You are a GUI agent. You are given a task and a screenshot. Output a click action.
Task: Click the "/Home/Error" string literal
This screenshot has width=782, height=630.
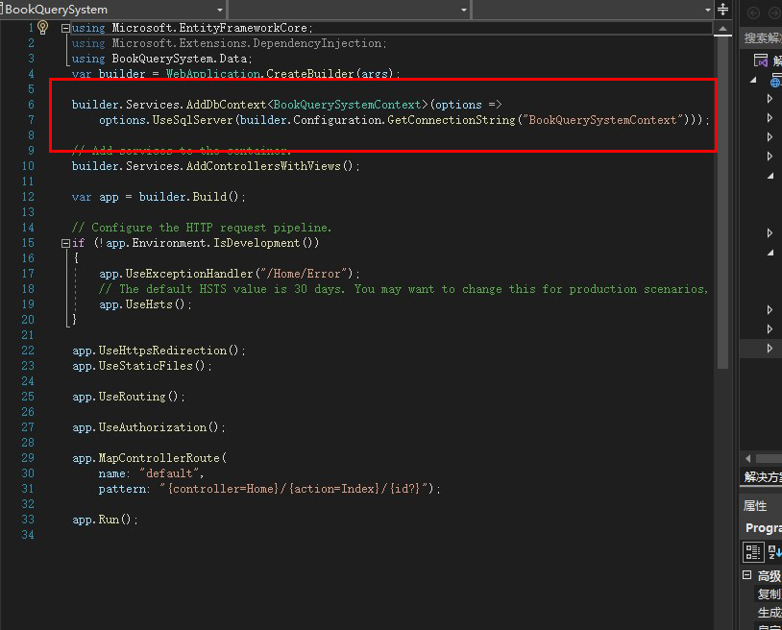(302, 274)
